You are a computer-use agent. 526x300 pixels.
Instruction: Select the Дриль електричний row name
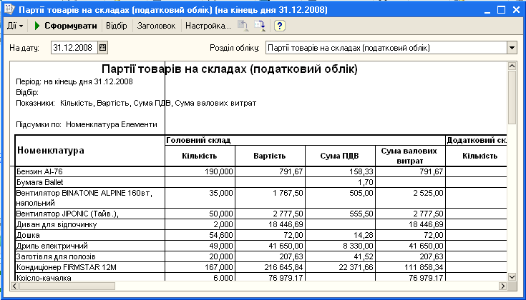pyautogui.click(x=90, y=246)
